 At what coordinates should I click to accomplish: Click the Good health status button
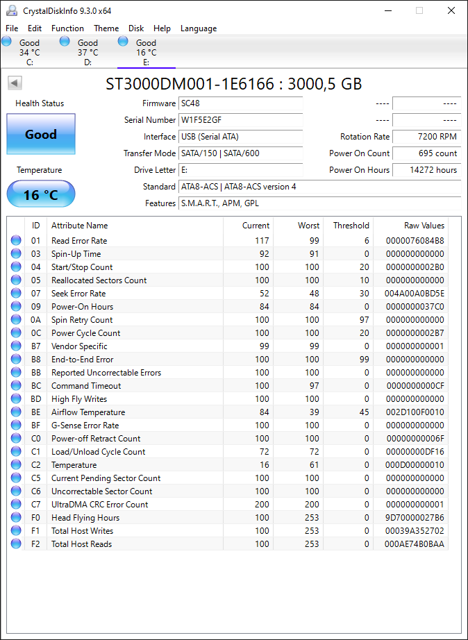coord(41,134)
